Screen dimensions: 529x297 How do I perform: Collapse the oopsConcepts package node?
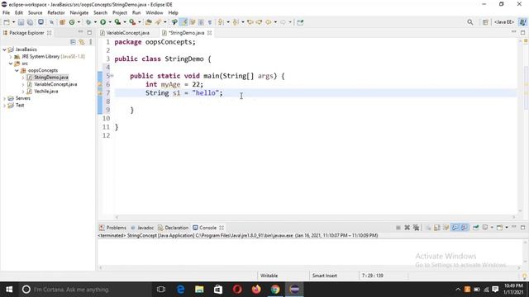tap(17, 70)
